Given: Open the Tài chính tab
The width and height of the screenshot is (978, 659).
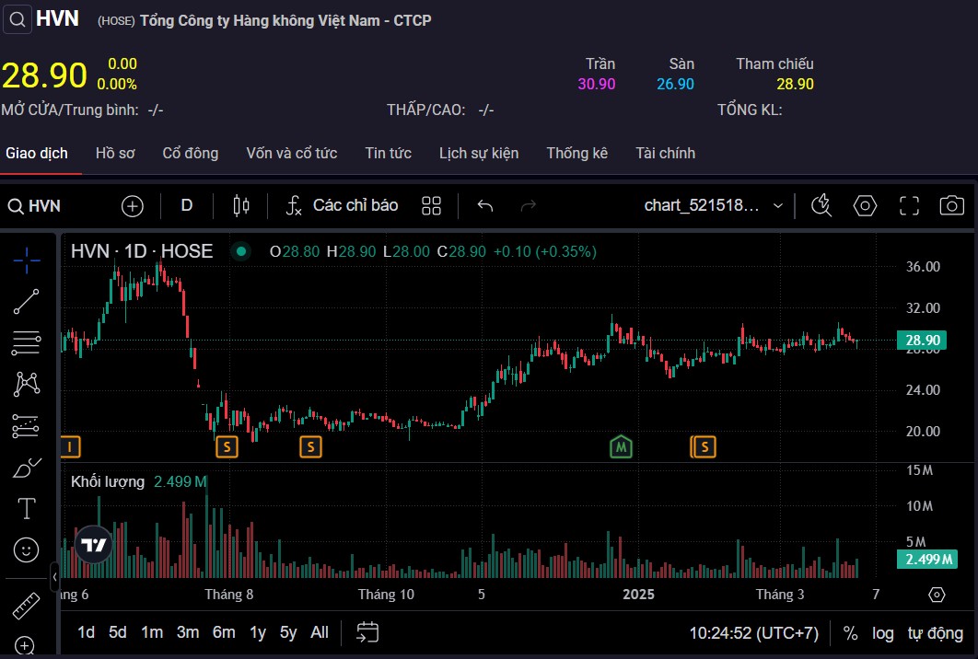Looking at the screenshot, I should pos(665,153).
